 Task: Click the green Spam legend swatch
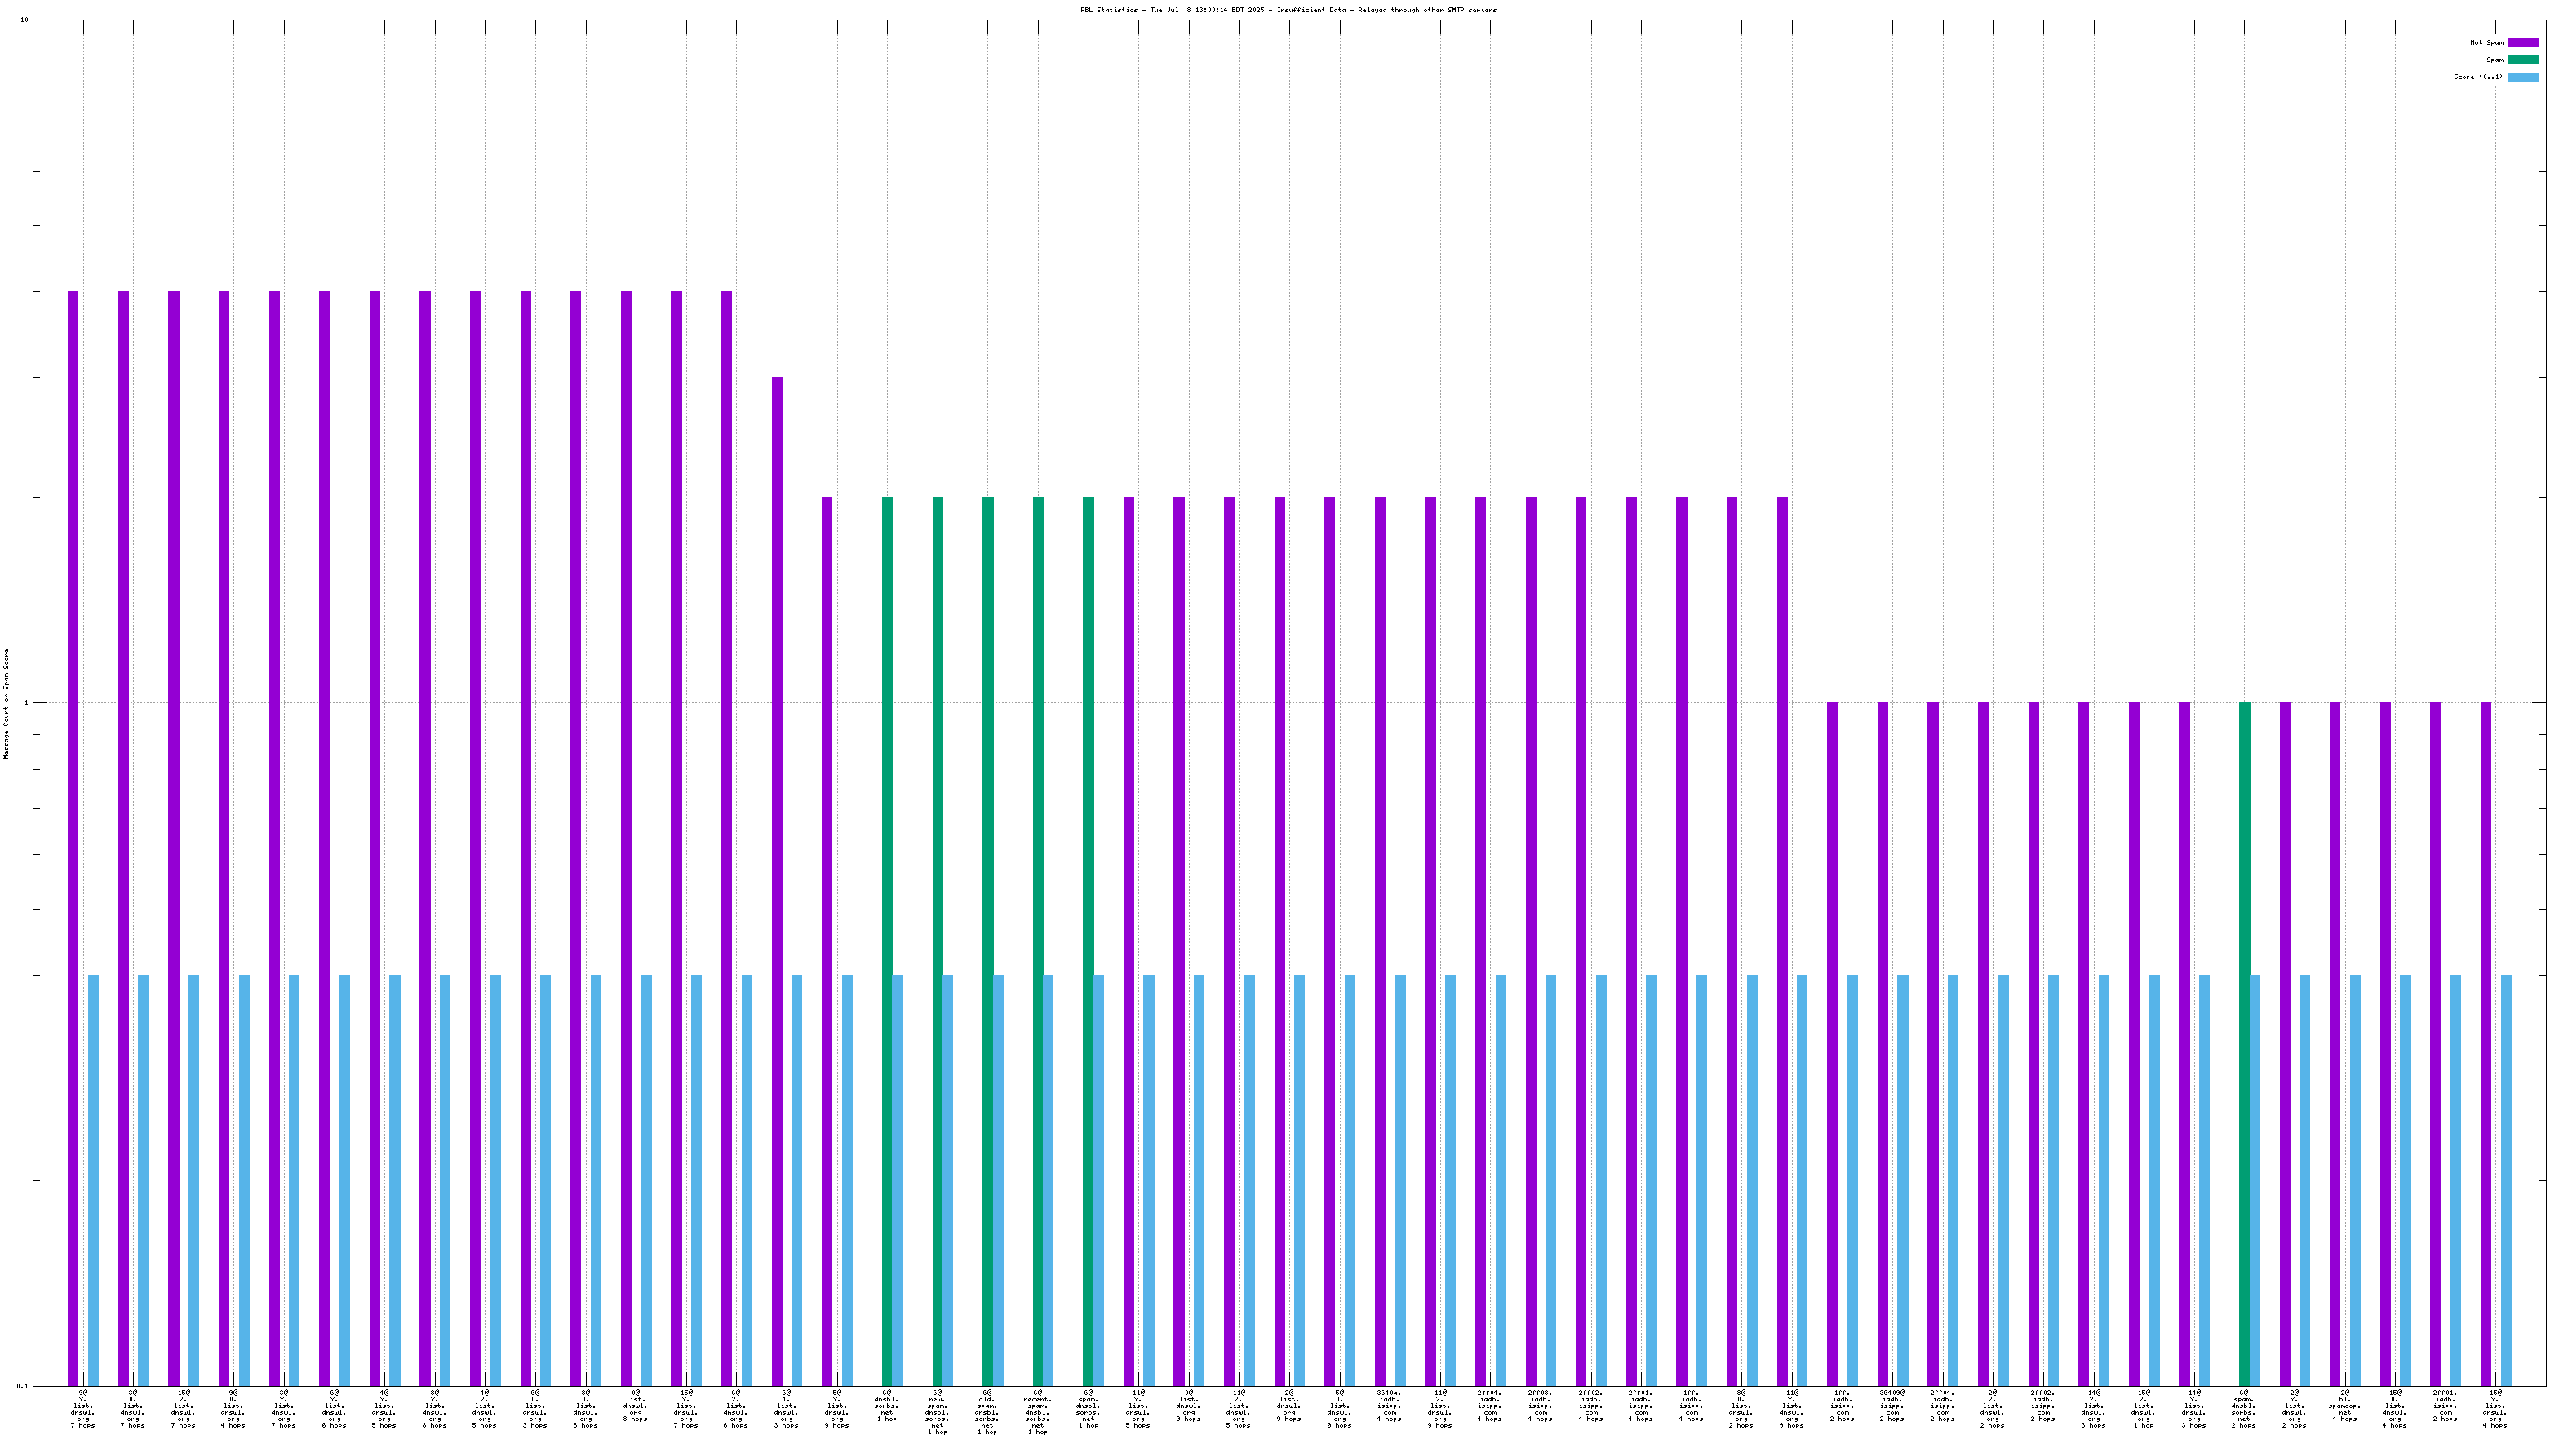(x=2522, y=60)
